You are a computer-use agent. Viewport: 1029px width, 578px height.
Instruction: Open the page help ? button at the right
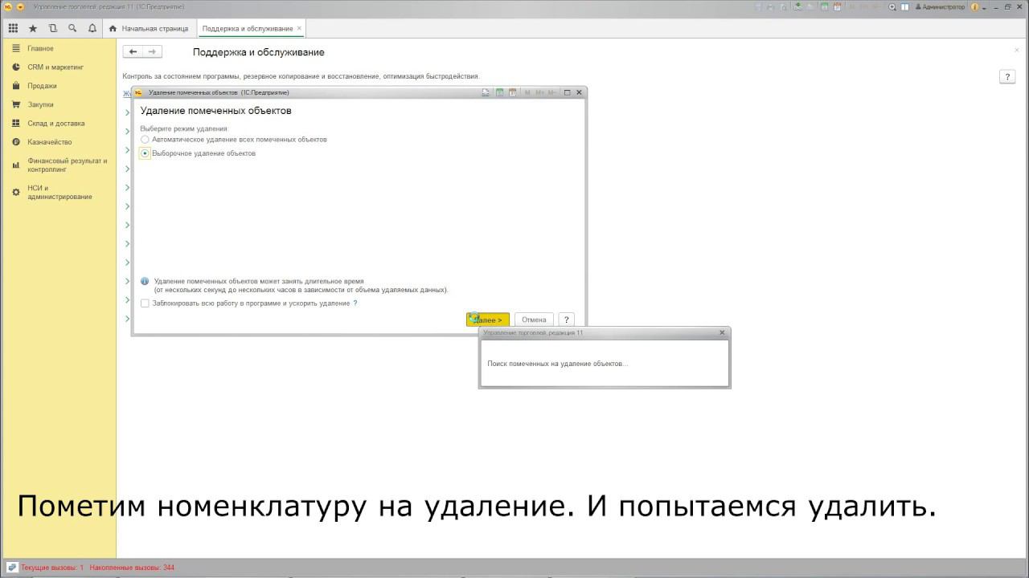coord(1006,76)
